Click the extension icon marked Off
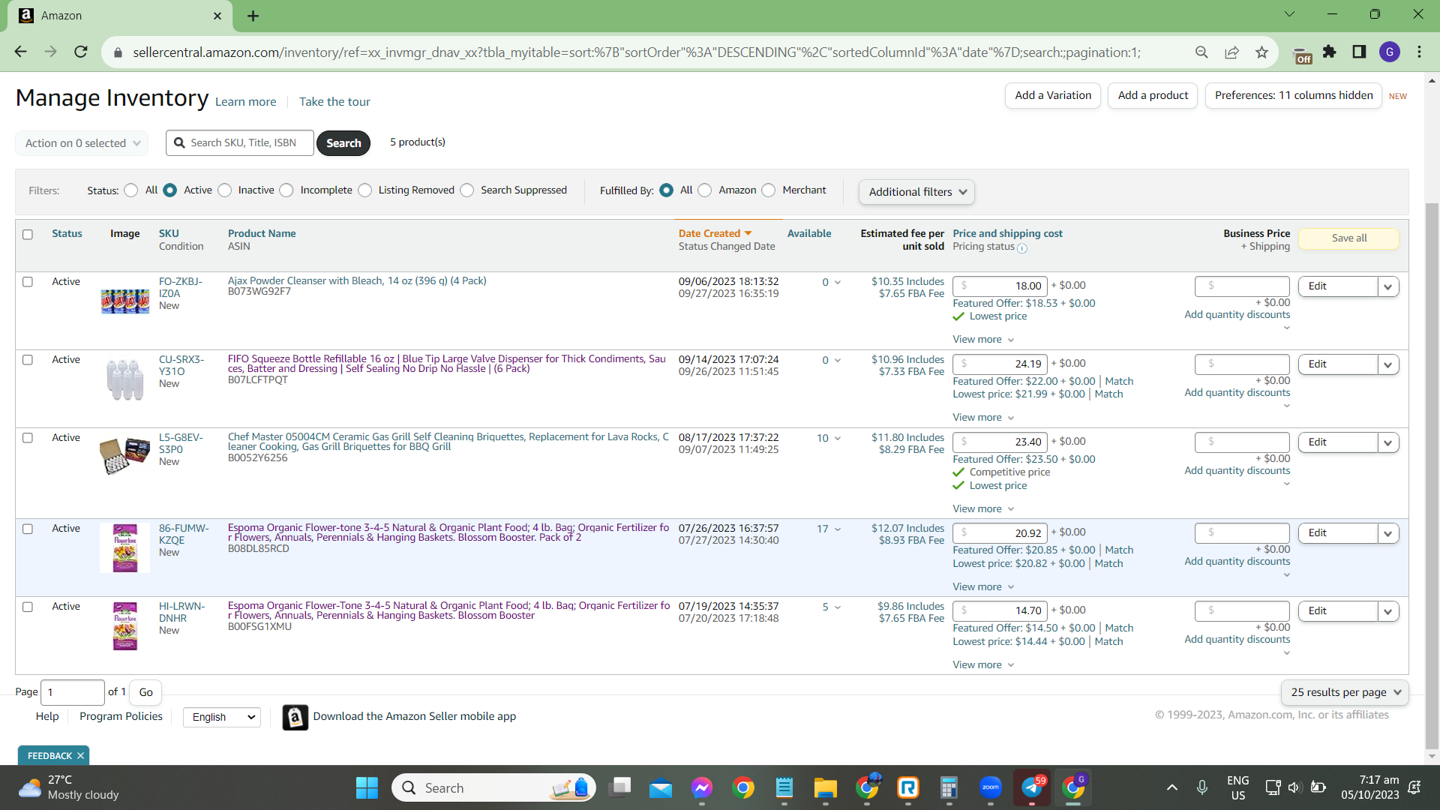 (x=1303, y=55)
